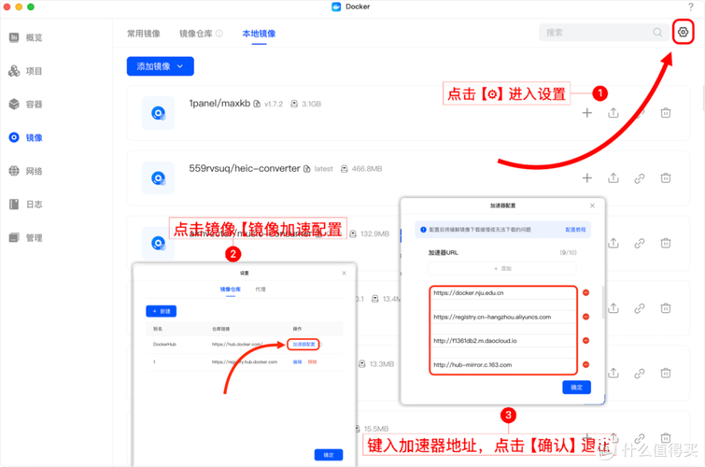Image resolution: width=705 pixels, height=467 pixels.
Task: Close the 设置 dialog
Action: [x=344, y=273]
